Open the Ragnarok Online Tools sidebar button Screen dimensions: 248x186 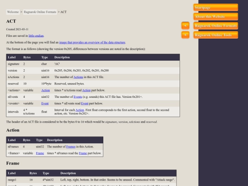click(x=216, y=35)
